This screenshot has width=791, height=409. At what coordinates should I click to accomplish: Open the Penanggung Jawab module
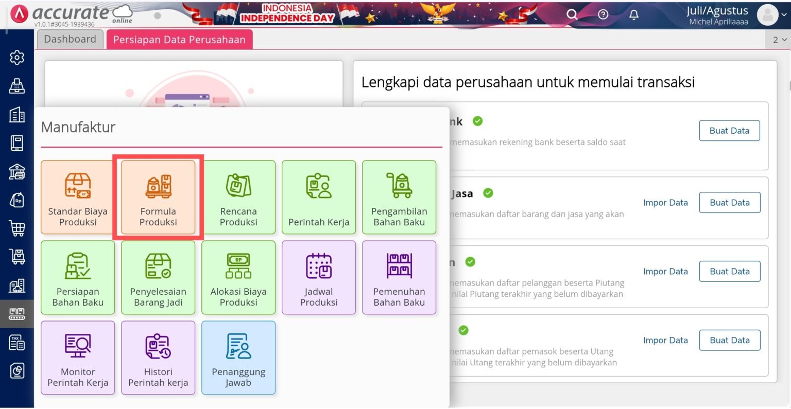coord(238,358)
